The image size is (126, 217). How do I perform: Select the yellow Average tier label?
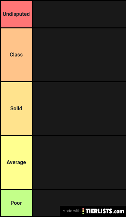pyautogui.click(x=16, y=163)
